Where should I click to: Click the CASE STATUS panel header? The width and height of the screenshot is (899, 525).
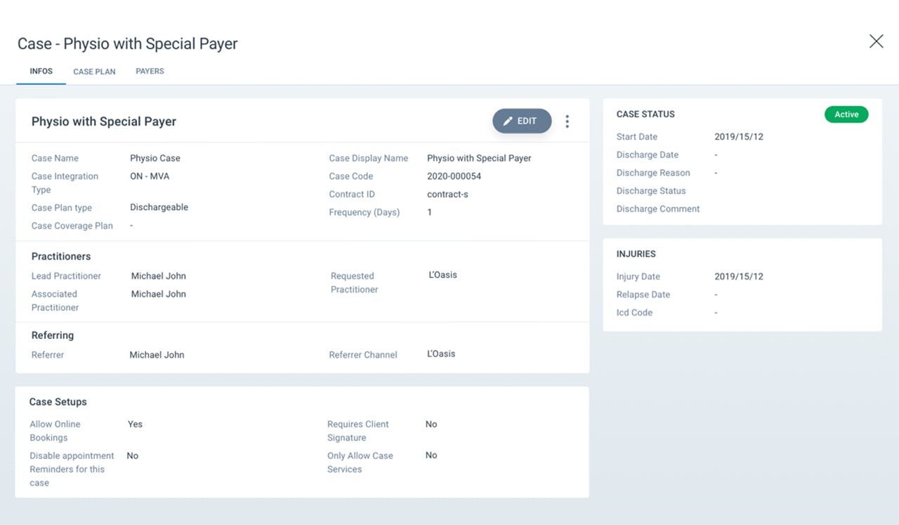click(645, 114)
